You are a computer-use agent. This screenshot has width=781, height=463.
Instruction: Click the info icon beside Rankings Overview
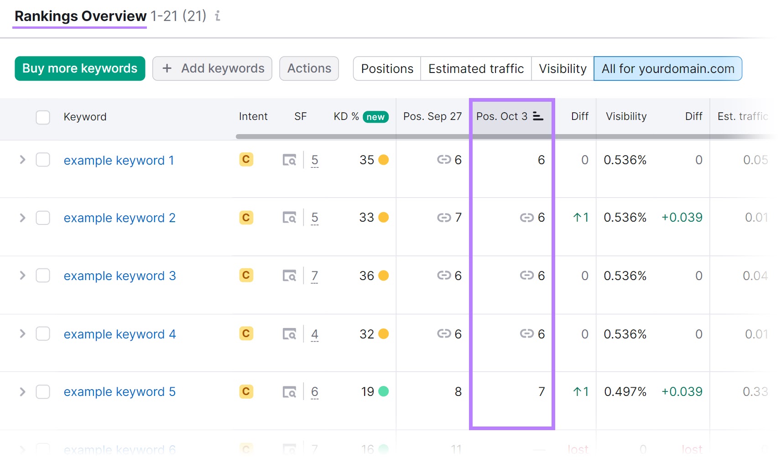tap(218, 16)
